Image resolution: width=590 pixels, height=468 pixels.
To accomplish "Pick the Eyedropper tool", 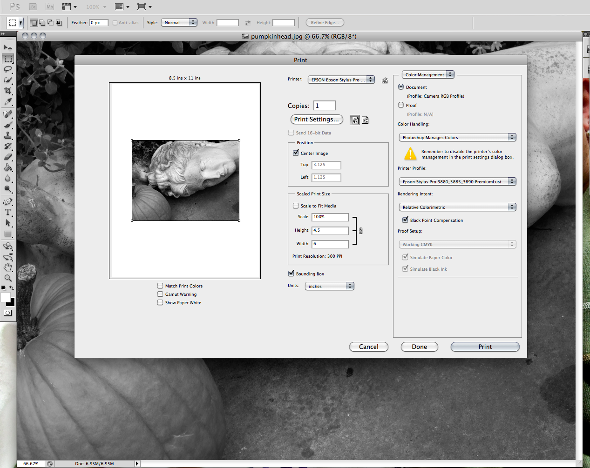I will [x=8, y=102].
